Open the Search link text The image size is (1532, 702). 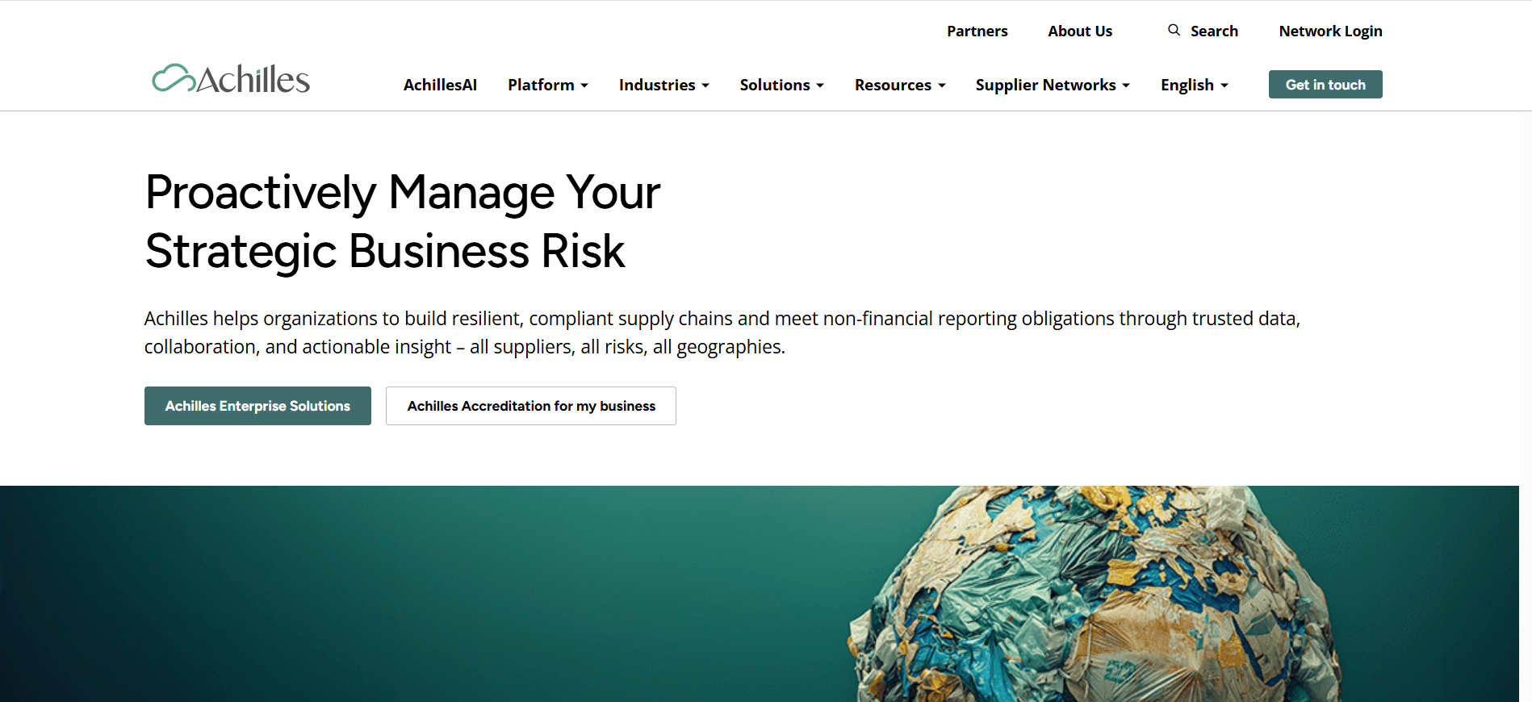[x=1214, y=31]
